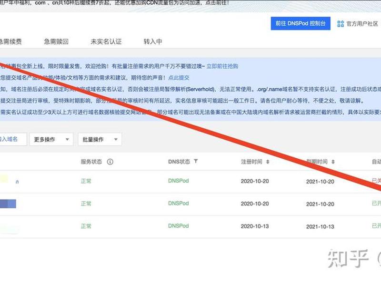The height and width of the screenshot is (286, 381).
Task: Sort by 注册时间 arrows icon
Action: 268,162
